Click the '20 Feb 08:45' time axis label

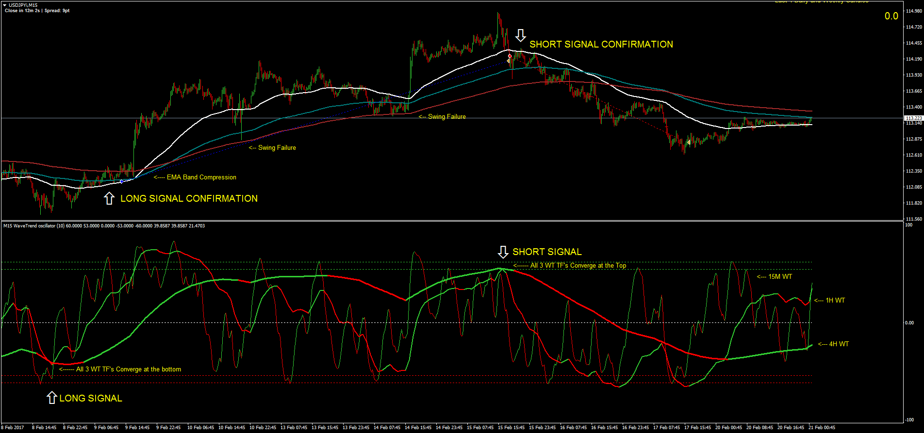[x=759, y=428]
